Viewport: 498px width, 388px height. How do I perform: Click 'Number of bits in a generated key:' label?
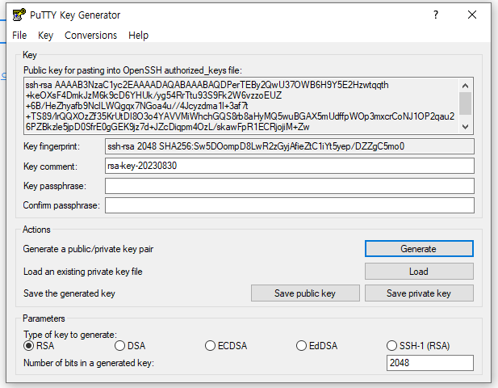pyautogui.click(x=89, y=363)
